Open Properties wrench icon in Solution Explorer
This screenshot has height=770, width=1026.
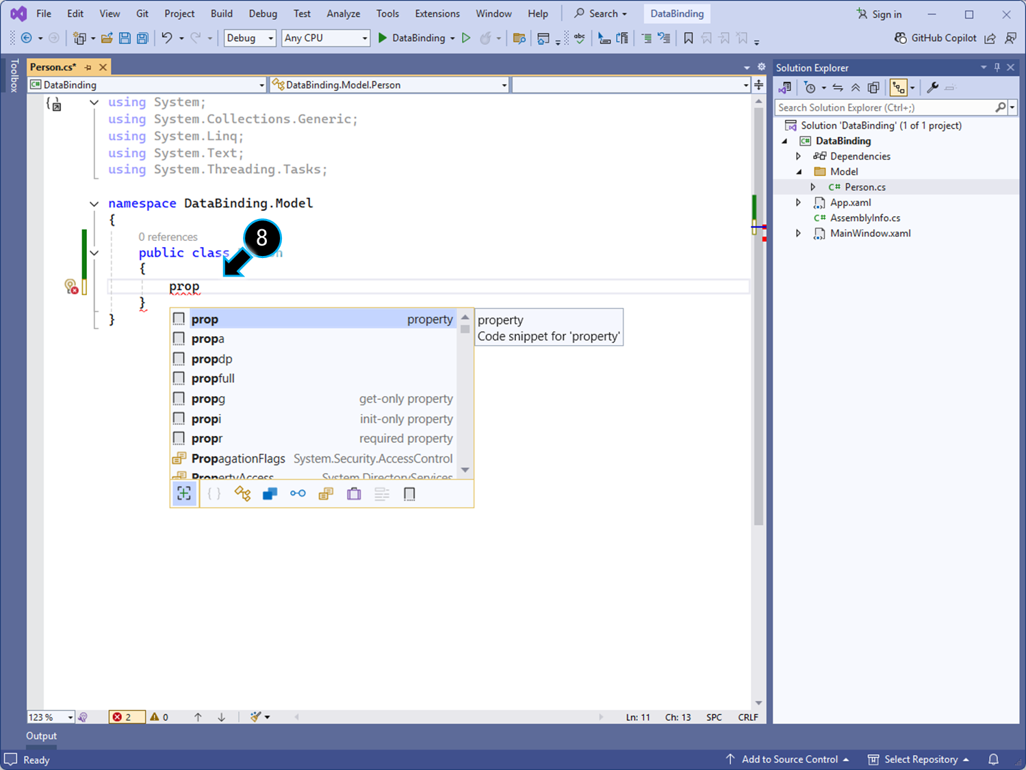(x=932, y=88)
